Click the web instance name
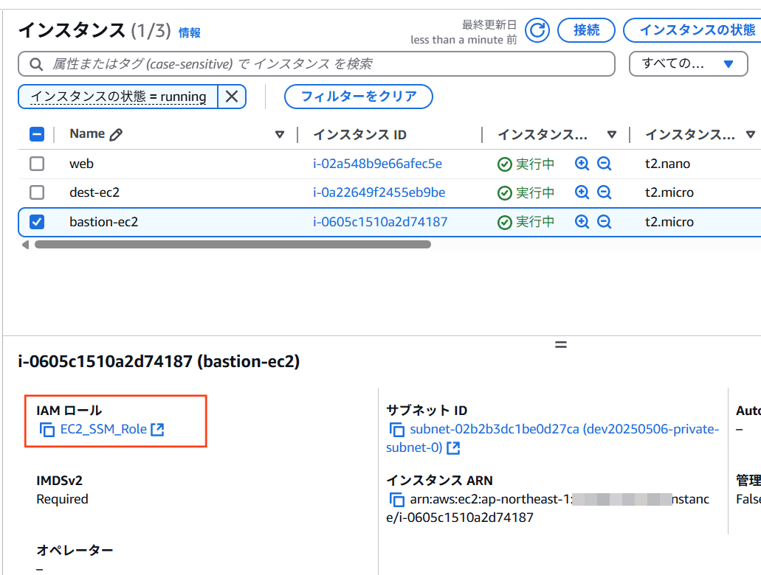The width and height of the screenshot is (761, 575). [x=81, y=164]
